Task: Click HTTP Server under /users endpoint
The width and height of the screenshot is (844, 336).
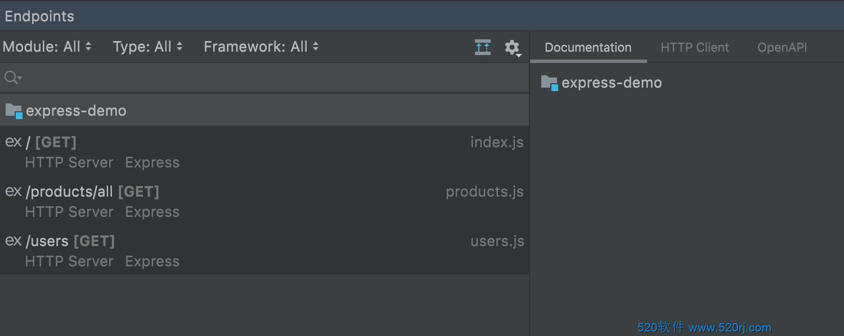Action: coord(69,261)
